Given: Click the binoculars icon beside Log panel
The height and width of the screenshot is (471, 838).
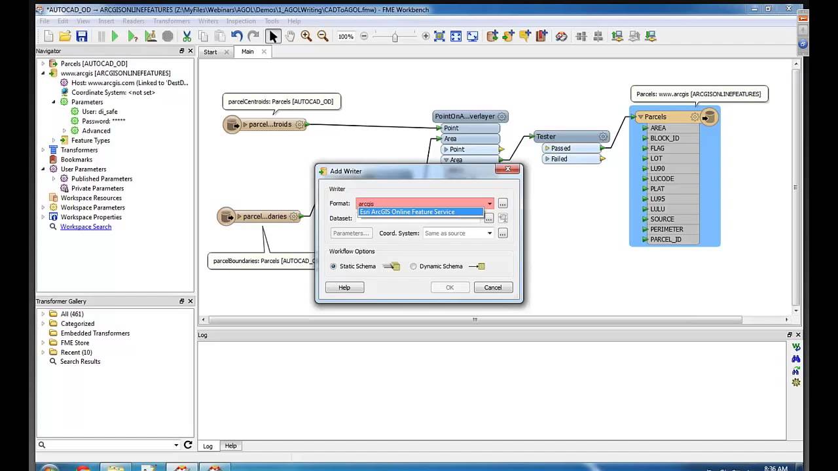Looking at the screenshot, I should point(796,358).
